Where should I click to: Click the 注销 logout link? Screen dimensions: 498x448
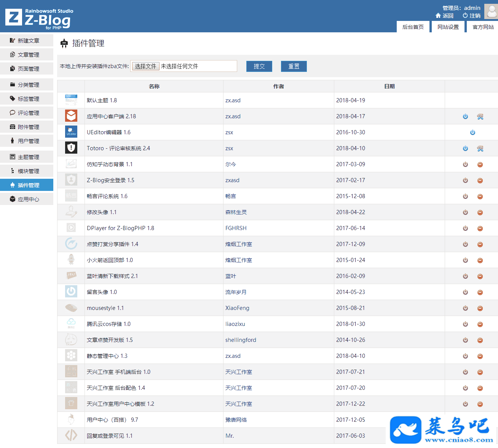472,16
